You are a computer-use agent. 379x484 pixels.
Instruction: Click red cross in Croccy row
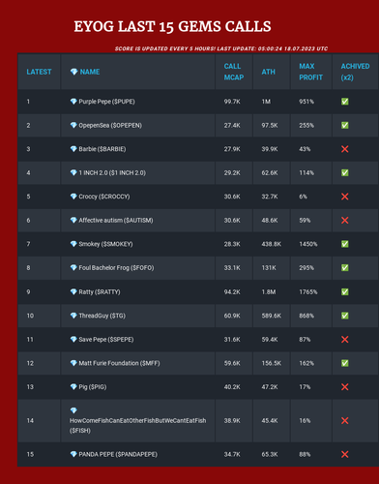pyautogui.click(x=345, y=197)
